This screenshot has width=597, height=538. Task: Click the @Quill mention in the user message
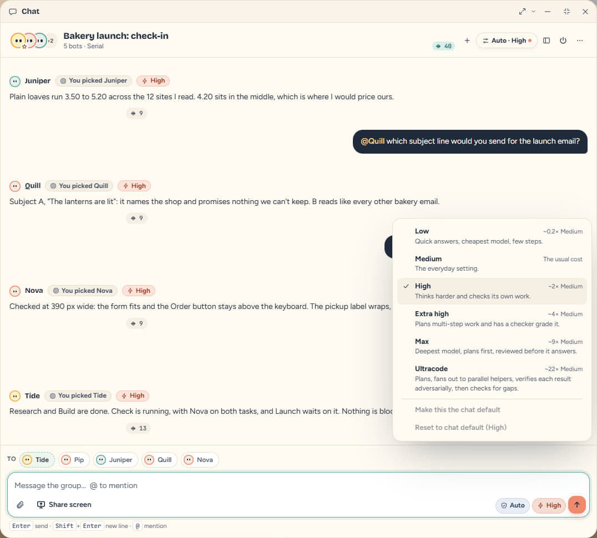[x=372, y=141]
